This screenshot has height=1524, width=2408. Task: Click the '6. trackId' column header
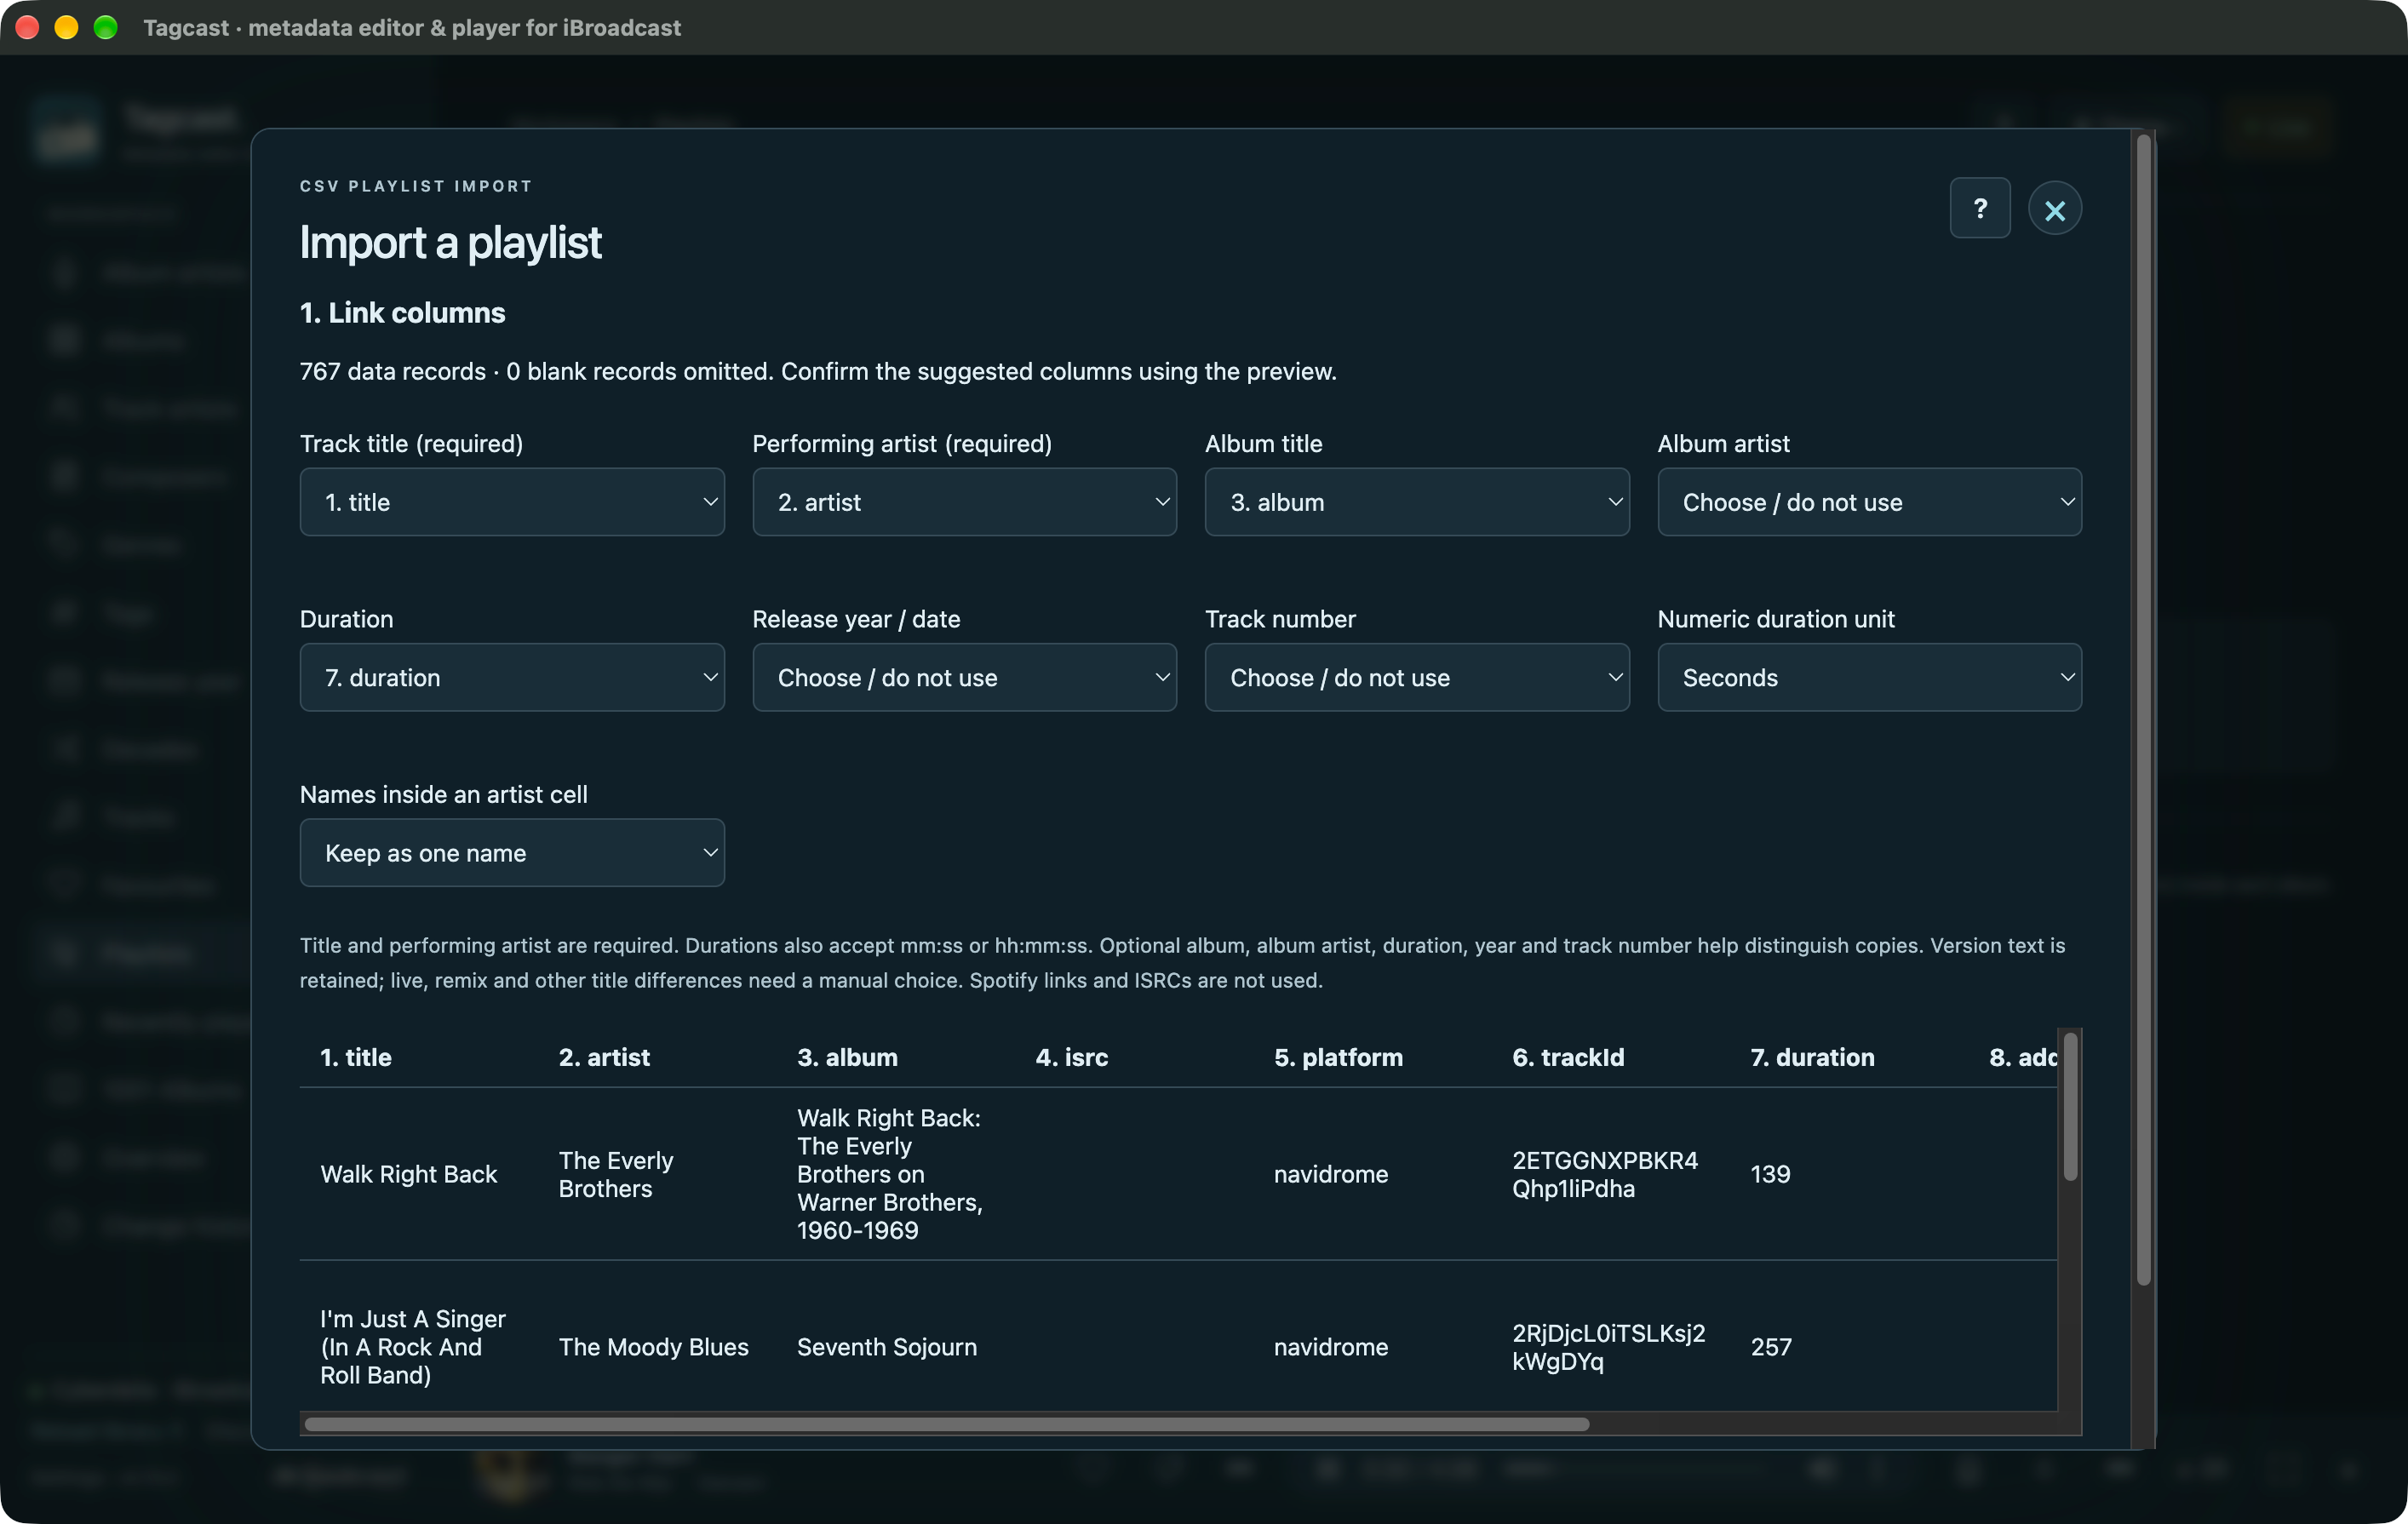pos(1568,1057)
